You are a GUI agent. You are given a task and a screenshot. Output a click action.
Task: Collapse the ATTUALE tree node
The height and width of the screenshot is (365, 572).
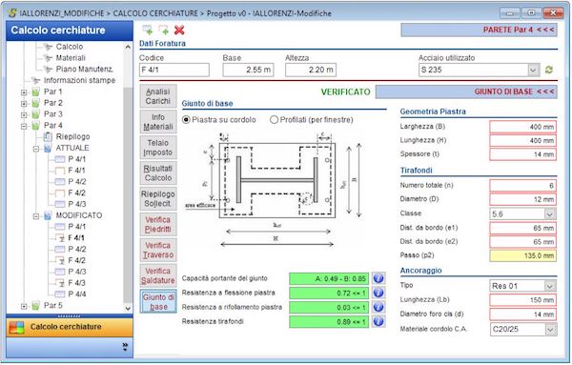[x=36, y=149]
